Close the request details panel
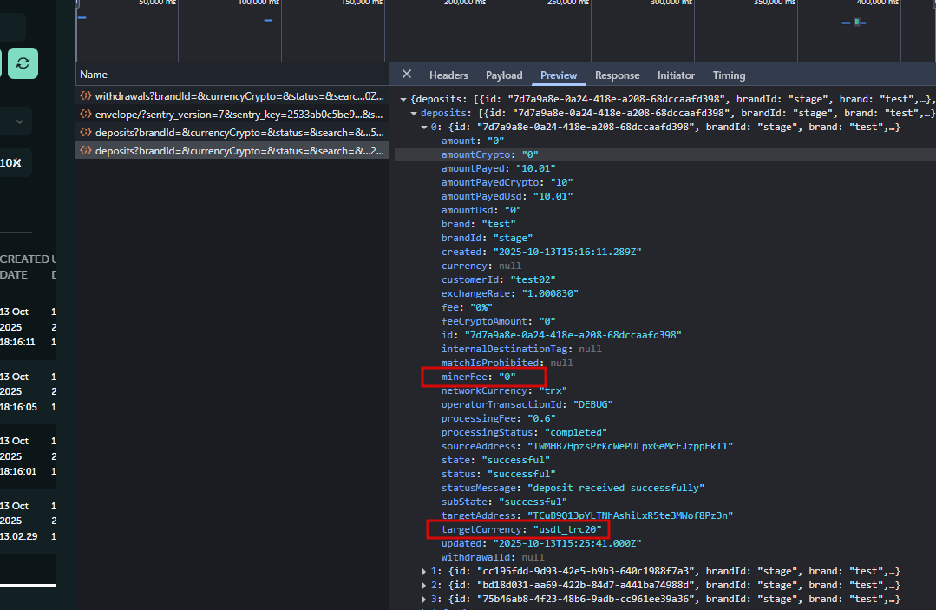Image resolution: width=936 pixels, height=610 pixels. [x=406, y=75]
